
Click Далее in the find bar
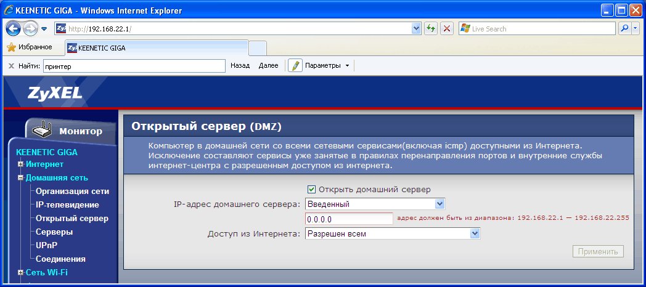[x=268, y=65]
